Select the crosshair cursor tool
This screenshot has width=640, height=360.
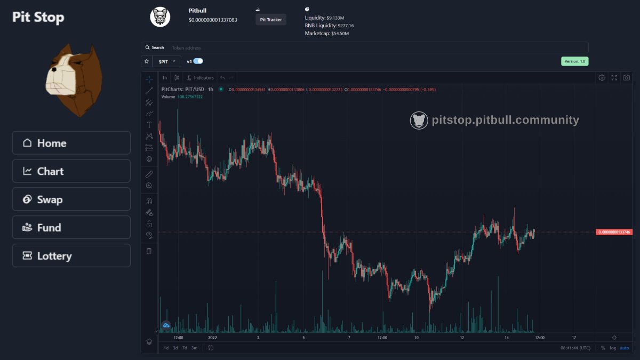point(149,78)
